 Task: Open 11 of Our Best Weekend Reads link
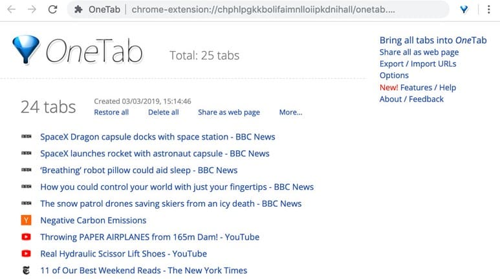tap(144, 271)
